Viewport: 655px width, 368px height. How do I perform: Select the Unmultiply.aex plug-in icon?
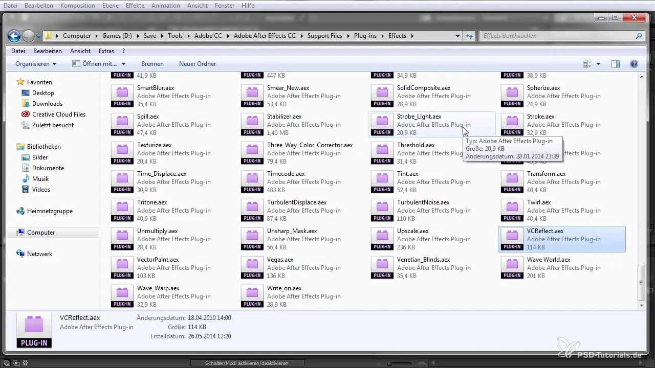tap(122, 239)
